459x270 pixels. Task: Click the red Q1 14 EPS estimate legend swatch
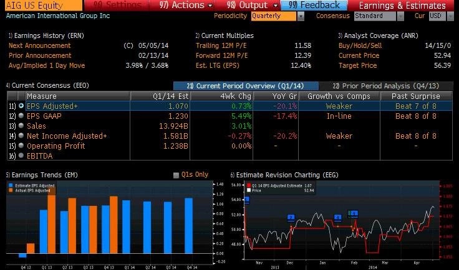[x=249, y=185]
